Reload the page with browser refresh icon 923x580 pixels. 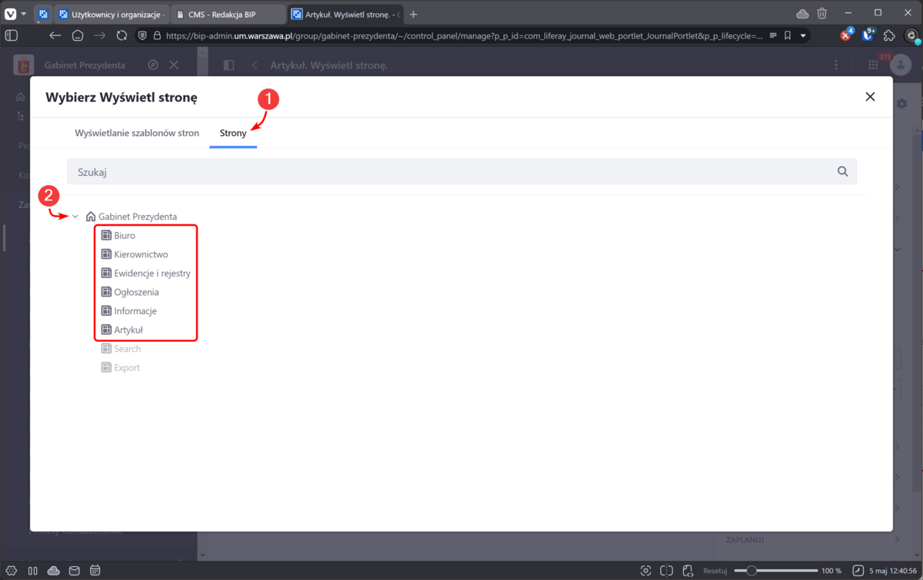pos(122,35)
